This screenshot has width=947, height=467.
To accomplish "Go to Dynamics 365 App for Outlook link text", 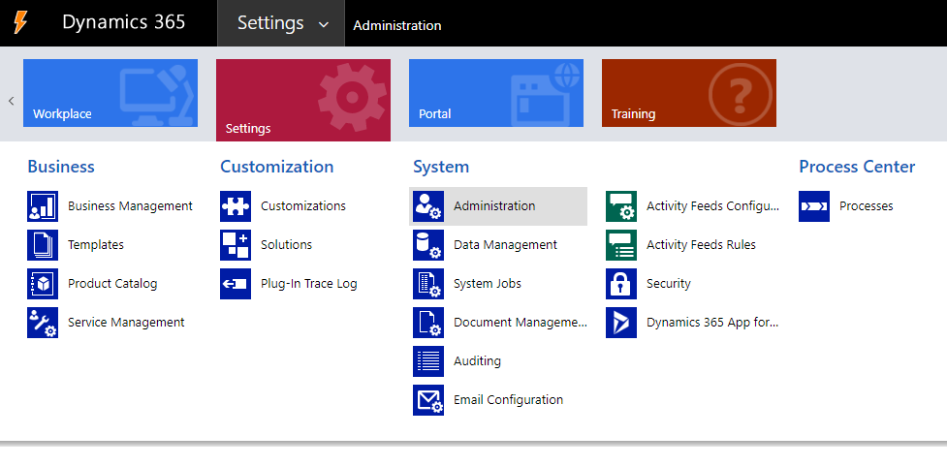I will tap(712, 323).
